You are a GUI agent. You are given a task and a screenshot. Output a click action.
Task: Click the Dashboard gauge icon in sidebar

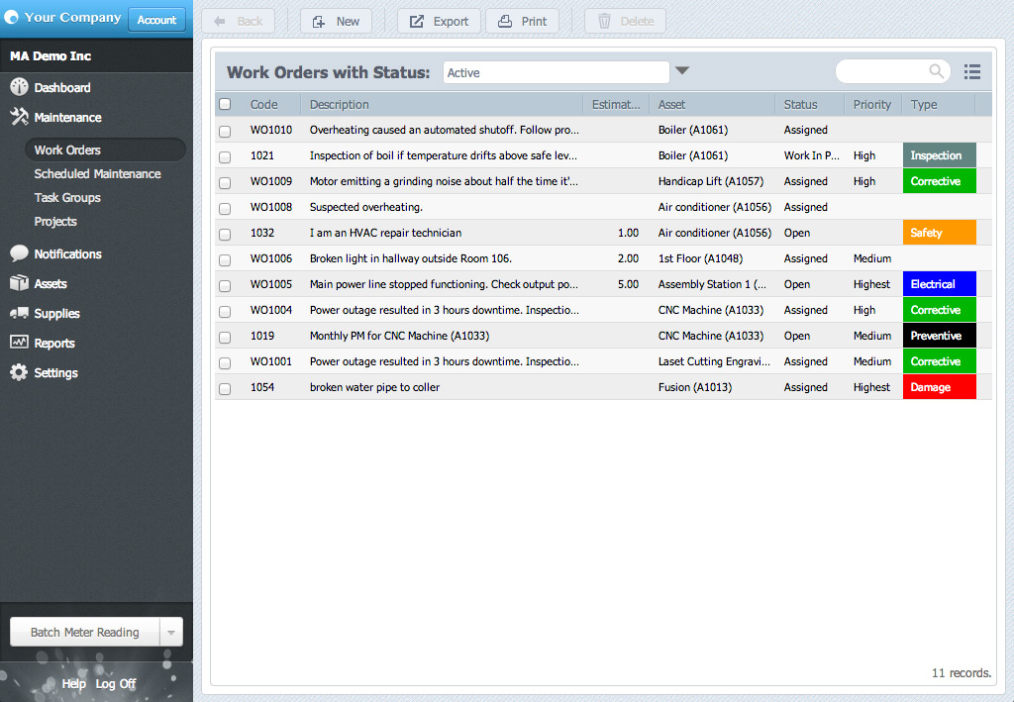(19, 87)
